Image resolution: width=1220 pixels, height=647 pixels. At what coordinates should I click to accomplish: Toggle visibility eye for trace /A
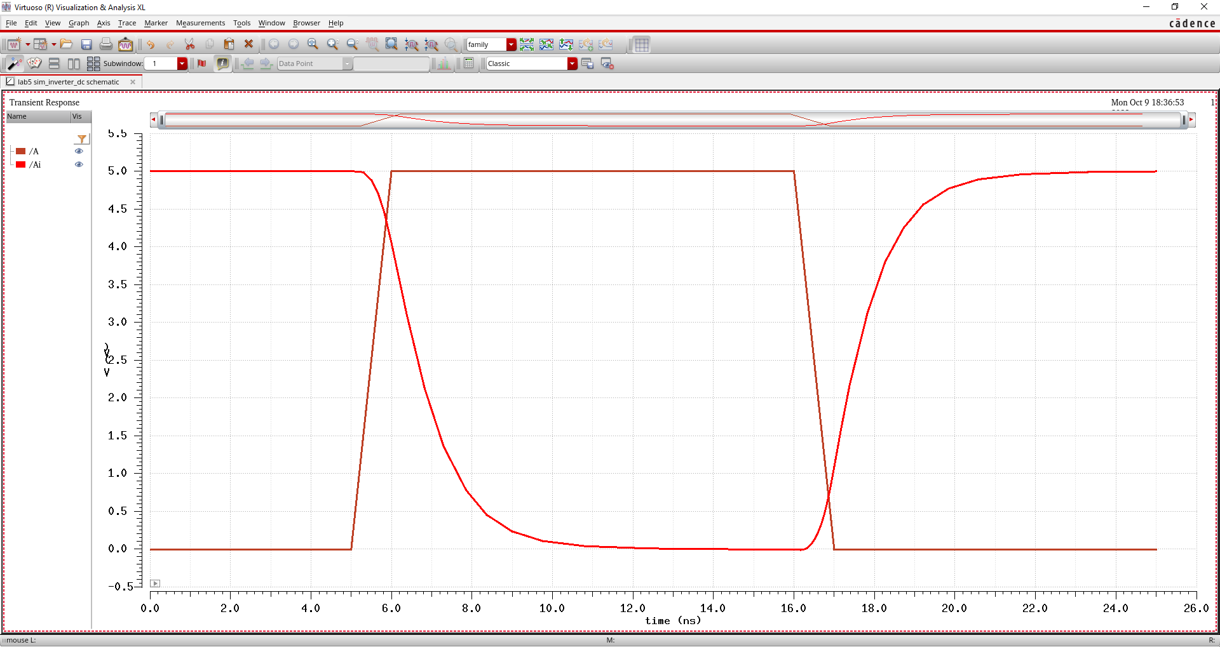coord(79,151)
